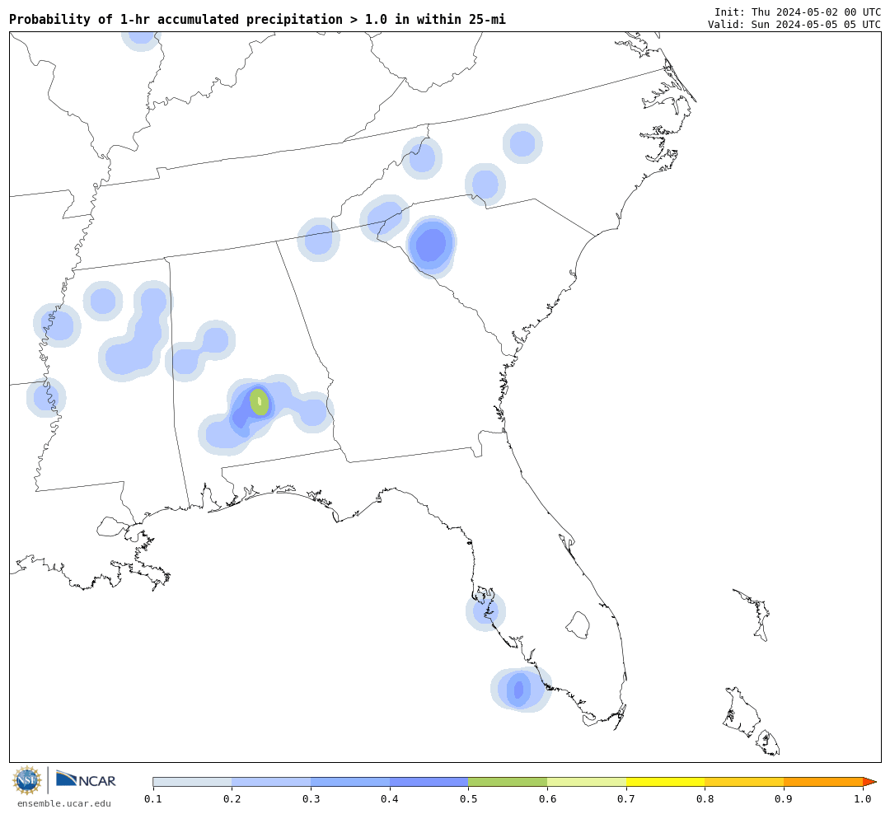The height and width of the screenshot is (814, 890).
Task: Click the 0.7–0.8 yellow colorbar segment
Action: pos(666,782)
